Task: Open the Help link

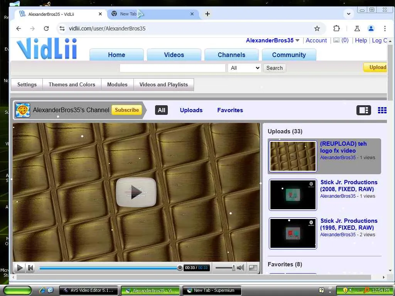Action: (361, 40)
